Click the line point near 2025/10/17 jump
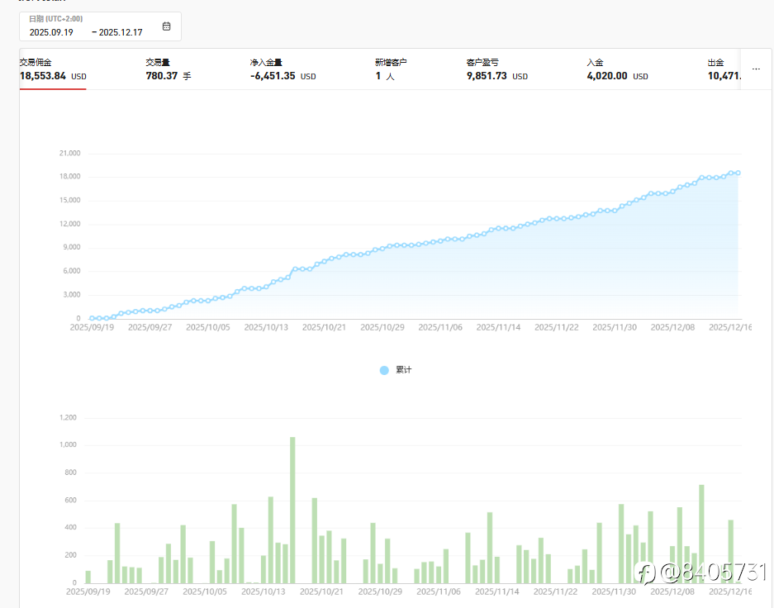Viewport: 774px width, 608px height. (x=295, y=269)
